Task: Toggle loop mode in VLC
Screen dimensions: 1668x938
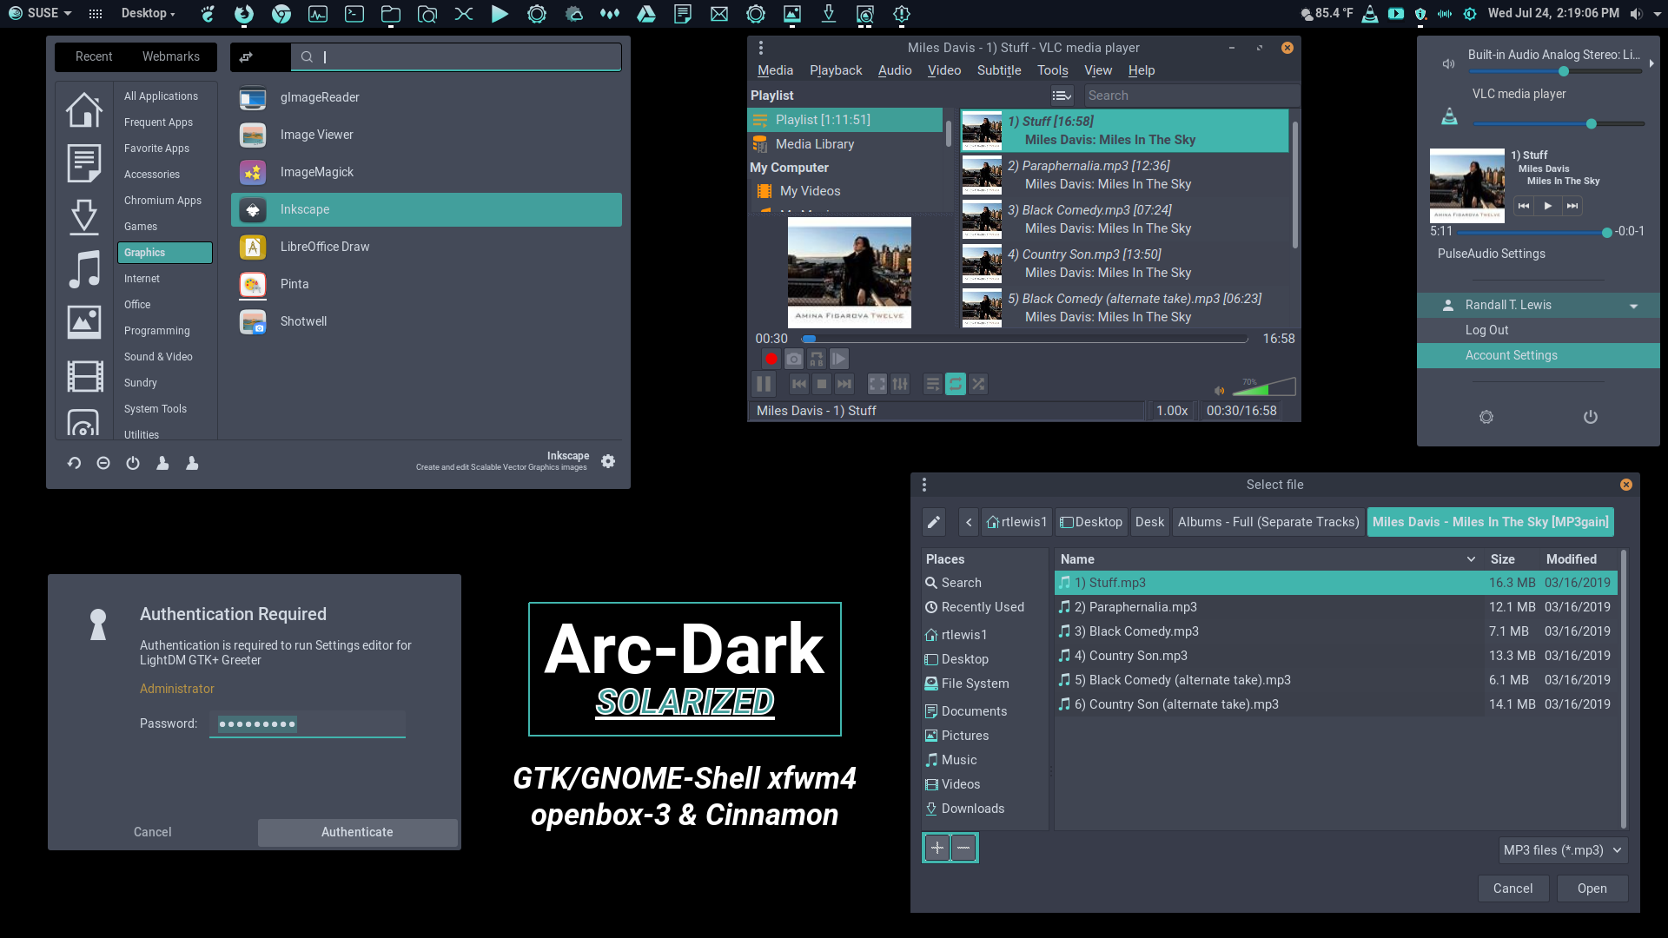Action: [x=956, y=384]
